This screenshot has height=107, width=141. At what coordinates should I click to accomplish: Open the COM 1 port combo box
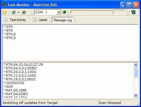[48, 12]
